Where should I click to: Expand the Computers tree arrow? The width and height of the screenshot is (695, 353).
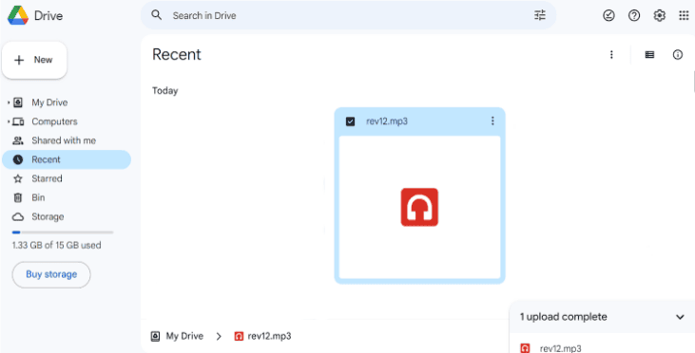coord(9,121)
